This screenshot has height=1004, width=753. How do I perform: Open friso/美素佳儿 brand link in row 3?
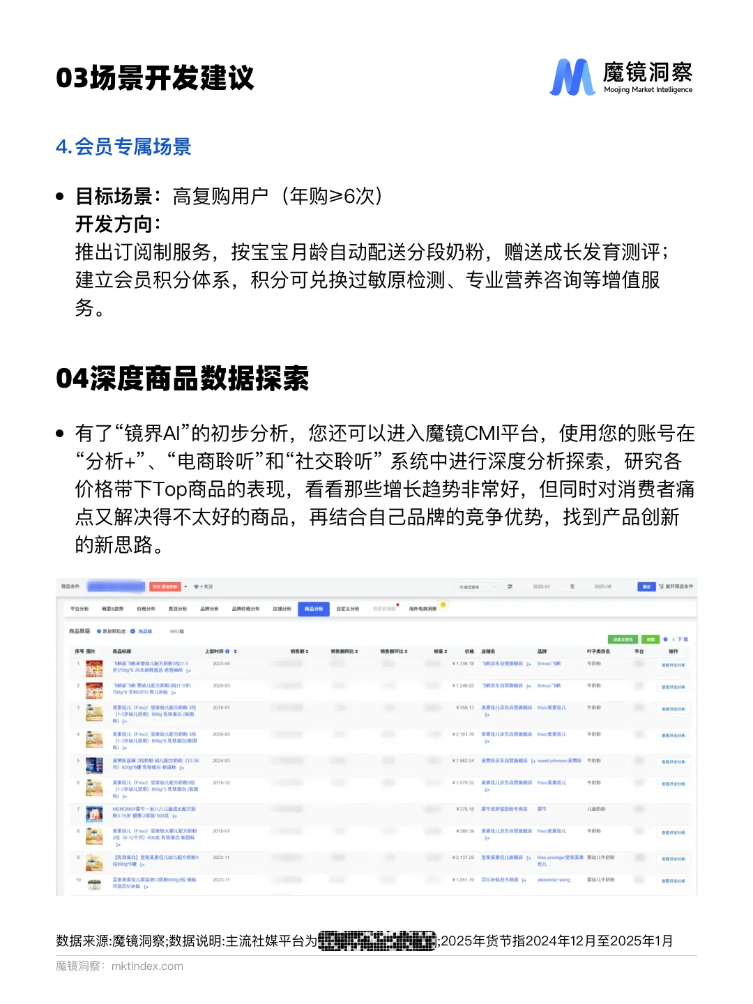[552, 708]
